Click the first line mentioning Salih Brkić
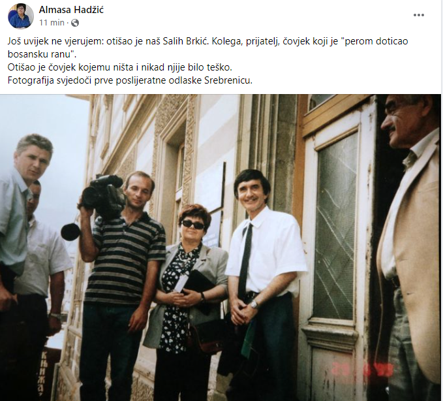Screen dimensions: 443x401 coord(207,41)
